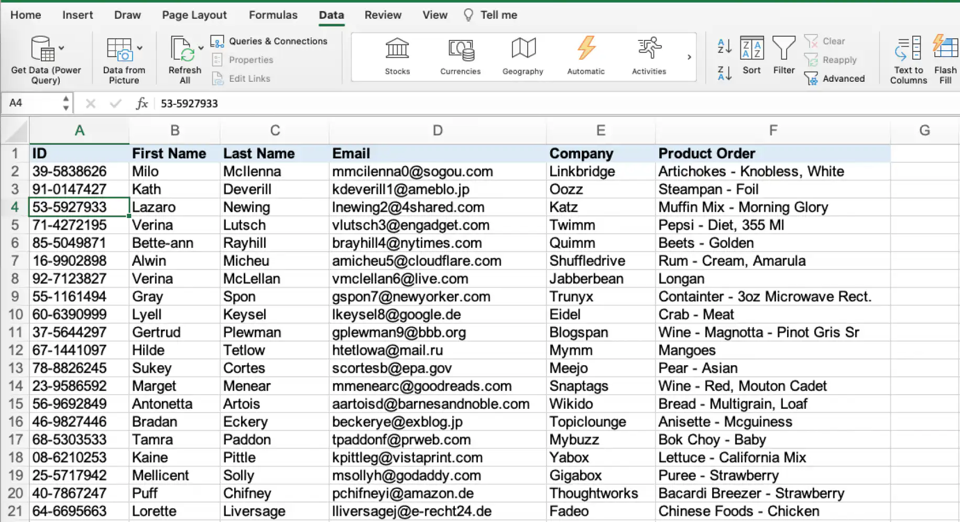Click the Name Box showing A4
The image size is (960, 522).
(31, 103)
